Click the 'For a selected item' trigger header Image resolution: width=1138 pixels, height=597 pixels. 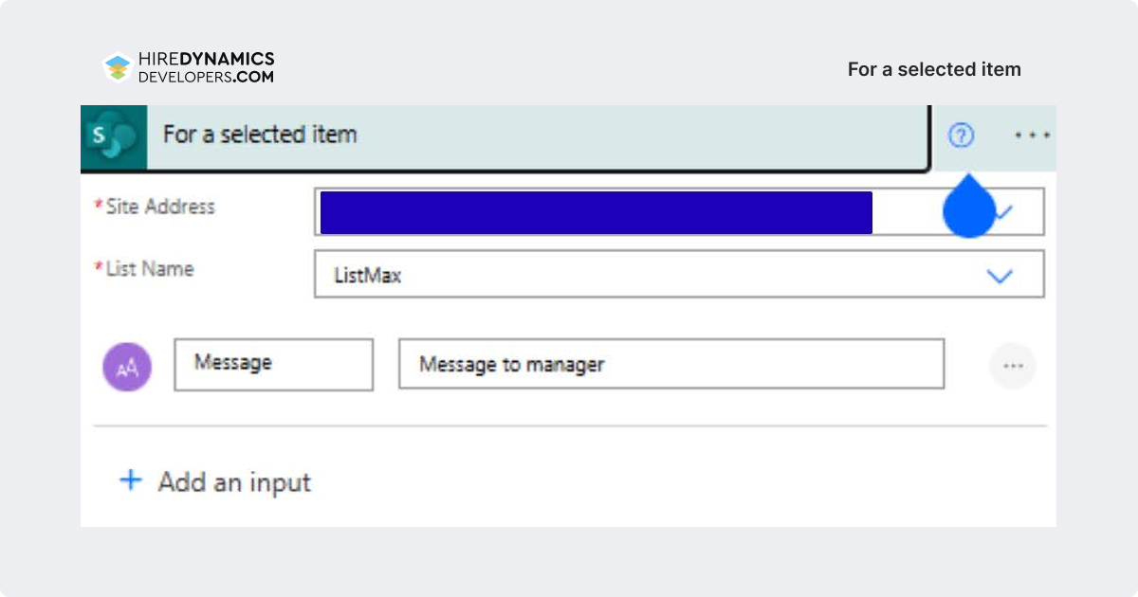[x=505, y=137]
